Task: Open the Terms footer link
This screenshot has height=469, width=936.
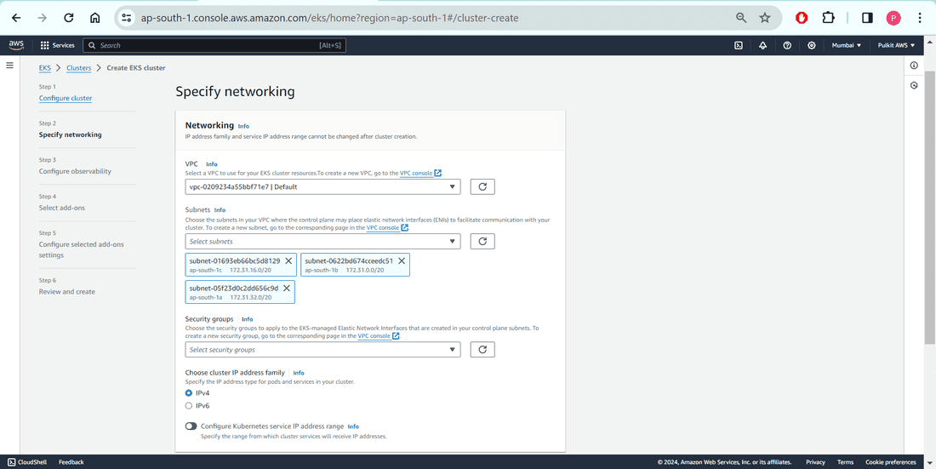Action: pos(845,462)
